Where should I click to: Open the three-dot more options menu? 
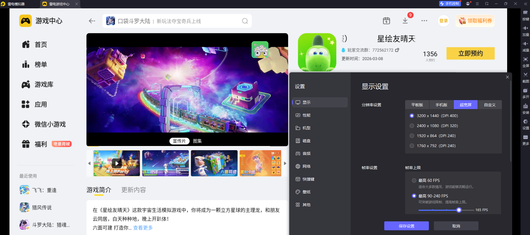click(424, 21)
